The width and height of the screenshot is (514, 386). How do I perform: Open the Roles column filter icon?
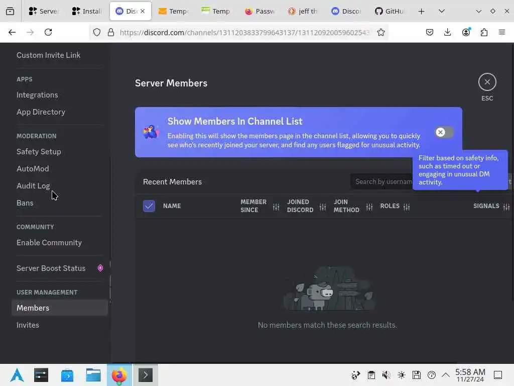407,207
